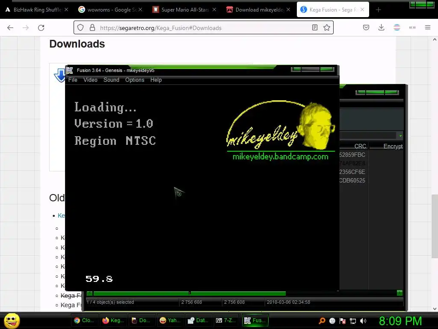Open the Firefox hamburger menu

pos(428,27)
